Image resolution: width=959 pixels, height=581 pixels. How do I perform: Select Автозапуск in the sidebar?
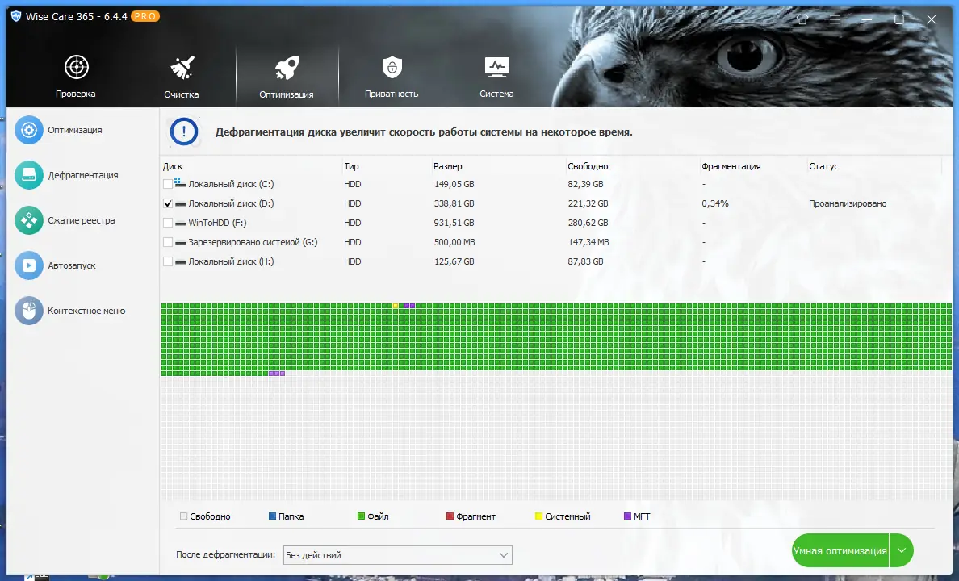click(x=72, y=265)
